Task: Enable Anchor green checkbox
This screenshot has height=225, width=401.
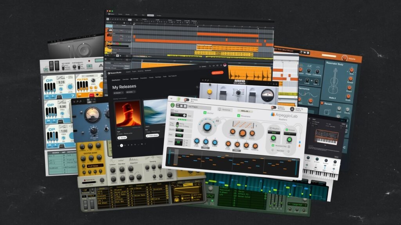Action: tap(204, 112)
